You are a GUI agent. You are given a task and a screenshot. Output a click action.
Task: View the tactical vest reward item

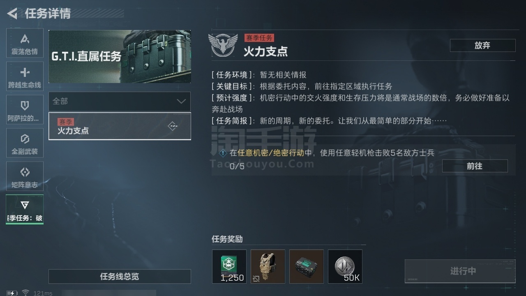coord(268,266)
